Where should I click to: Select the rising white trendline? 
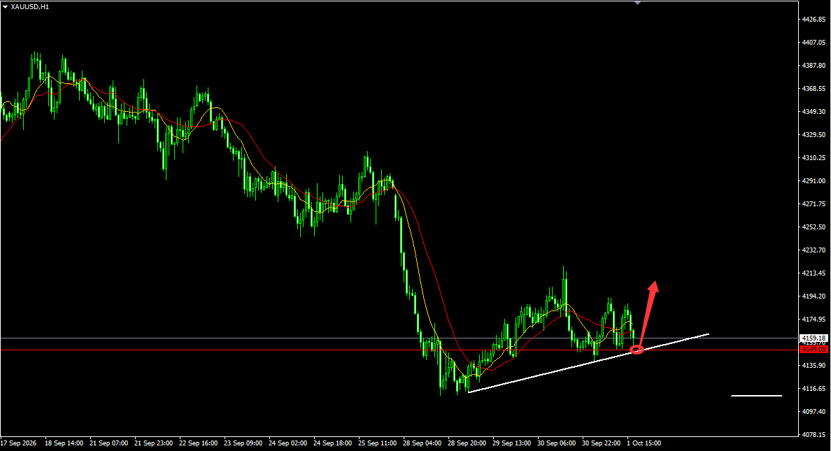[x=588, y=363]
